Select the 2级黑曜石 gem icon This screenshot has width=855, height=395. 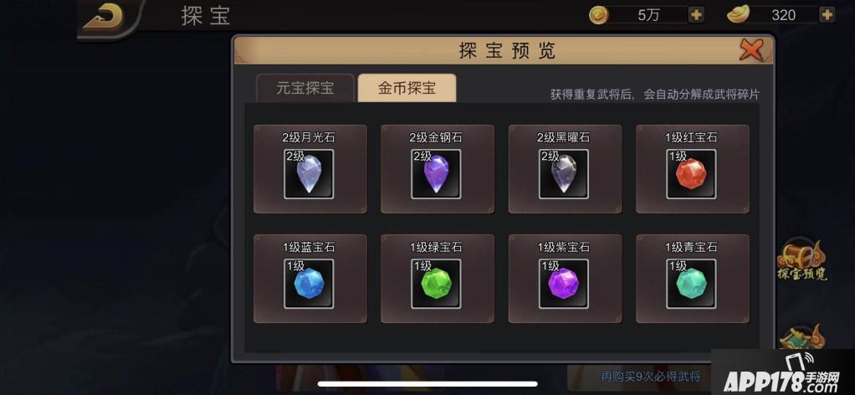pos(564,173)
